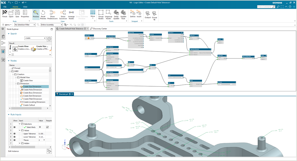The width and height of the screenshot is (297, 161).
Task: Collapse the Rule Inputs section
Action: pyautogui.click(x=9, y=115)
